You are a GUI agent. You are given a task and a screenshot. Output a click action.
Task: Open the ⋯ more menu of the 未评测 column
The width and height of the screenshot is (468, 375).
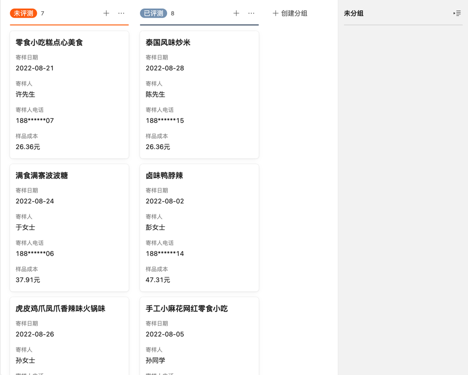click(x=122, y=13)
